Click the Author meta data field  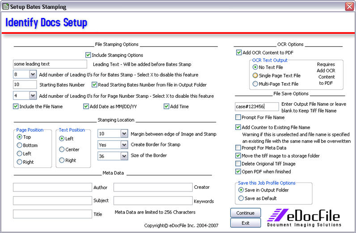[x=52, y=187]
